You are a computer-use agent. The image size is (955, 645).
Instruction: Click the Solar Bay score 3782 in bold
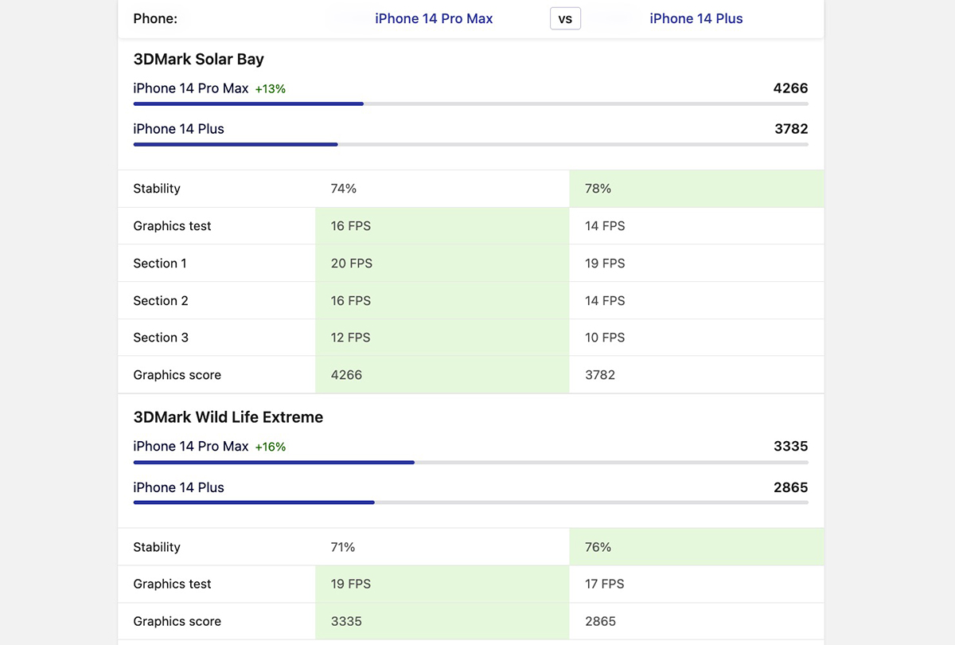tap(791, 129)
